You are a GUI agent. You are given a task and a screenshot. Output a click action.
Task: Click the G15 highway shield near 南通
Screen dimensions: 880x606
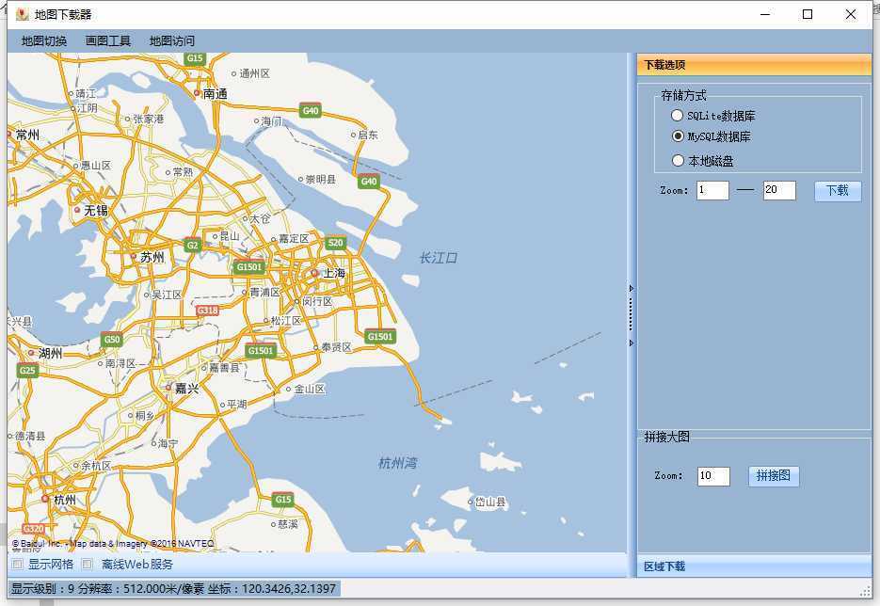[195, 58]
